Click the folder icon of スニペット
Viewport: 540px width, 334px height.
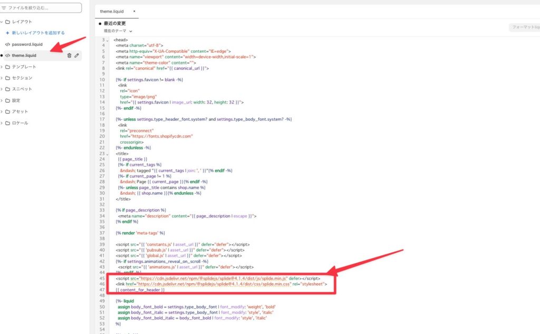point(7,89)
